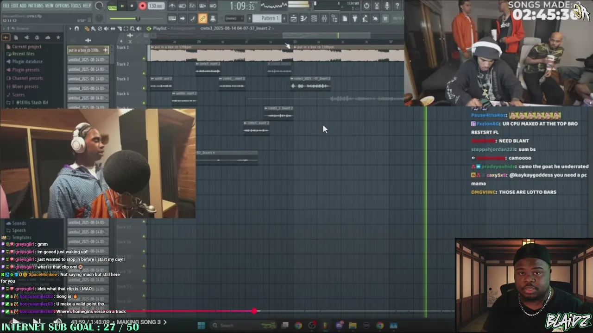Open the Plugin picker icon
The width and height of the screenshot is (593, 333).
pos(355,18)
